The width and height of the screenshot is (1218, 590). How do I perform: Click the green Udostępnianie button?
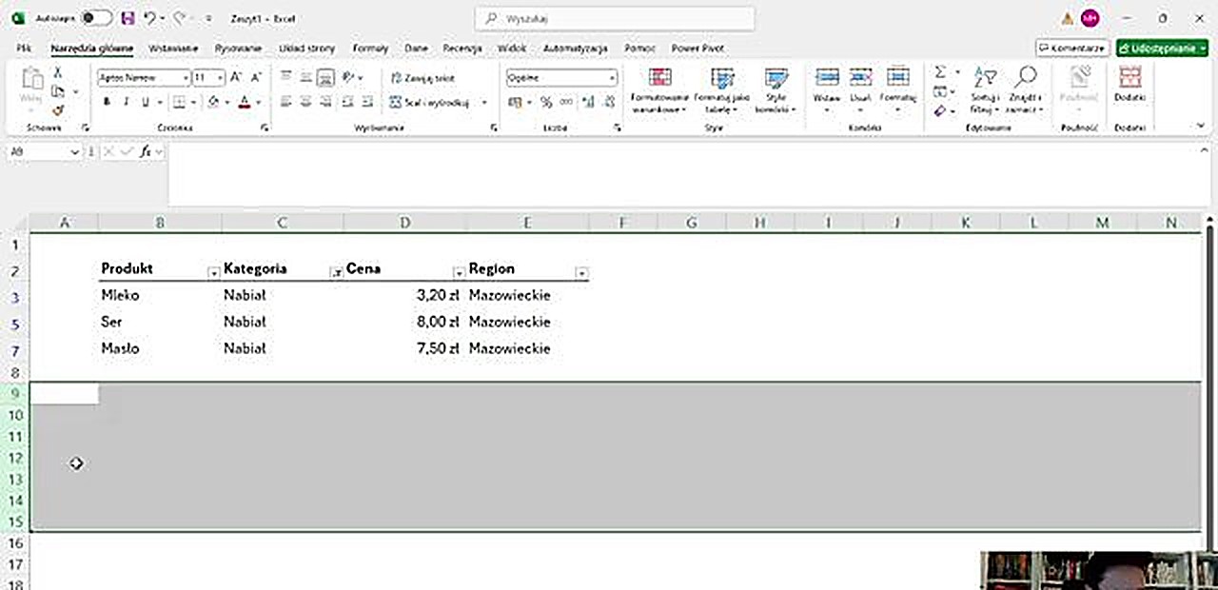(x=1161, y=48)
